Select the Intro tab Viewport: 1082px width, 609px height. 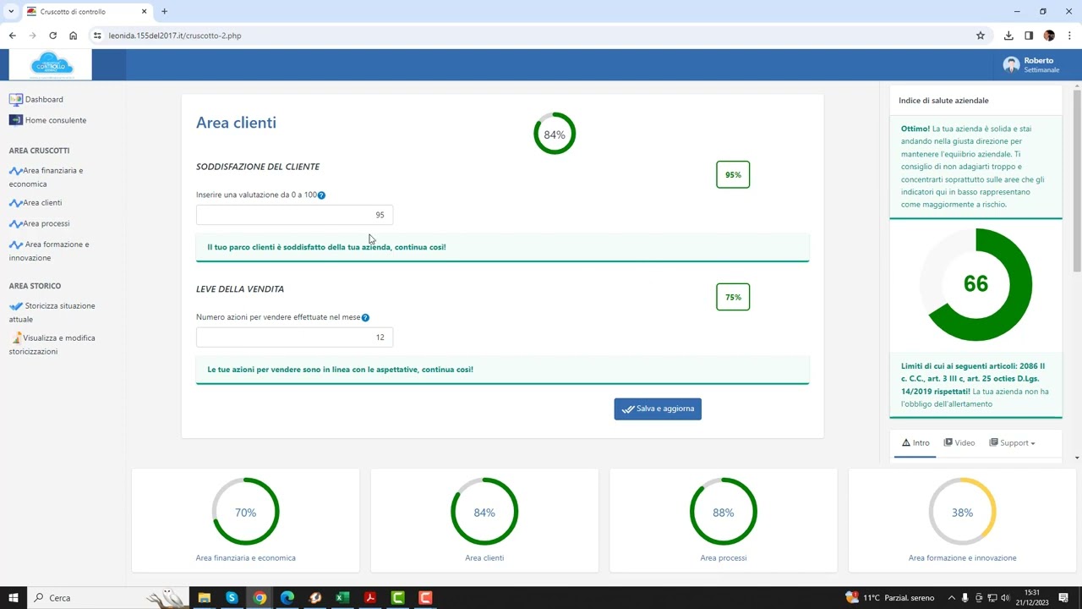click(x=915, y=443)
